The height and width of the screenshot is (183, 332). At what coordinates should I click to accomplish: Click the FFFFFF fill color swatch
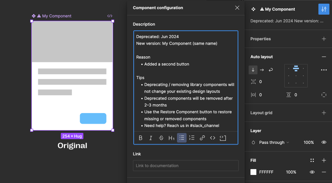point(253,172)
